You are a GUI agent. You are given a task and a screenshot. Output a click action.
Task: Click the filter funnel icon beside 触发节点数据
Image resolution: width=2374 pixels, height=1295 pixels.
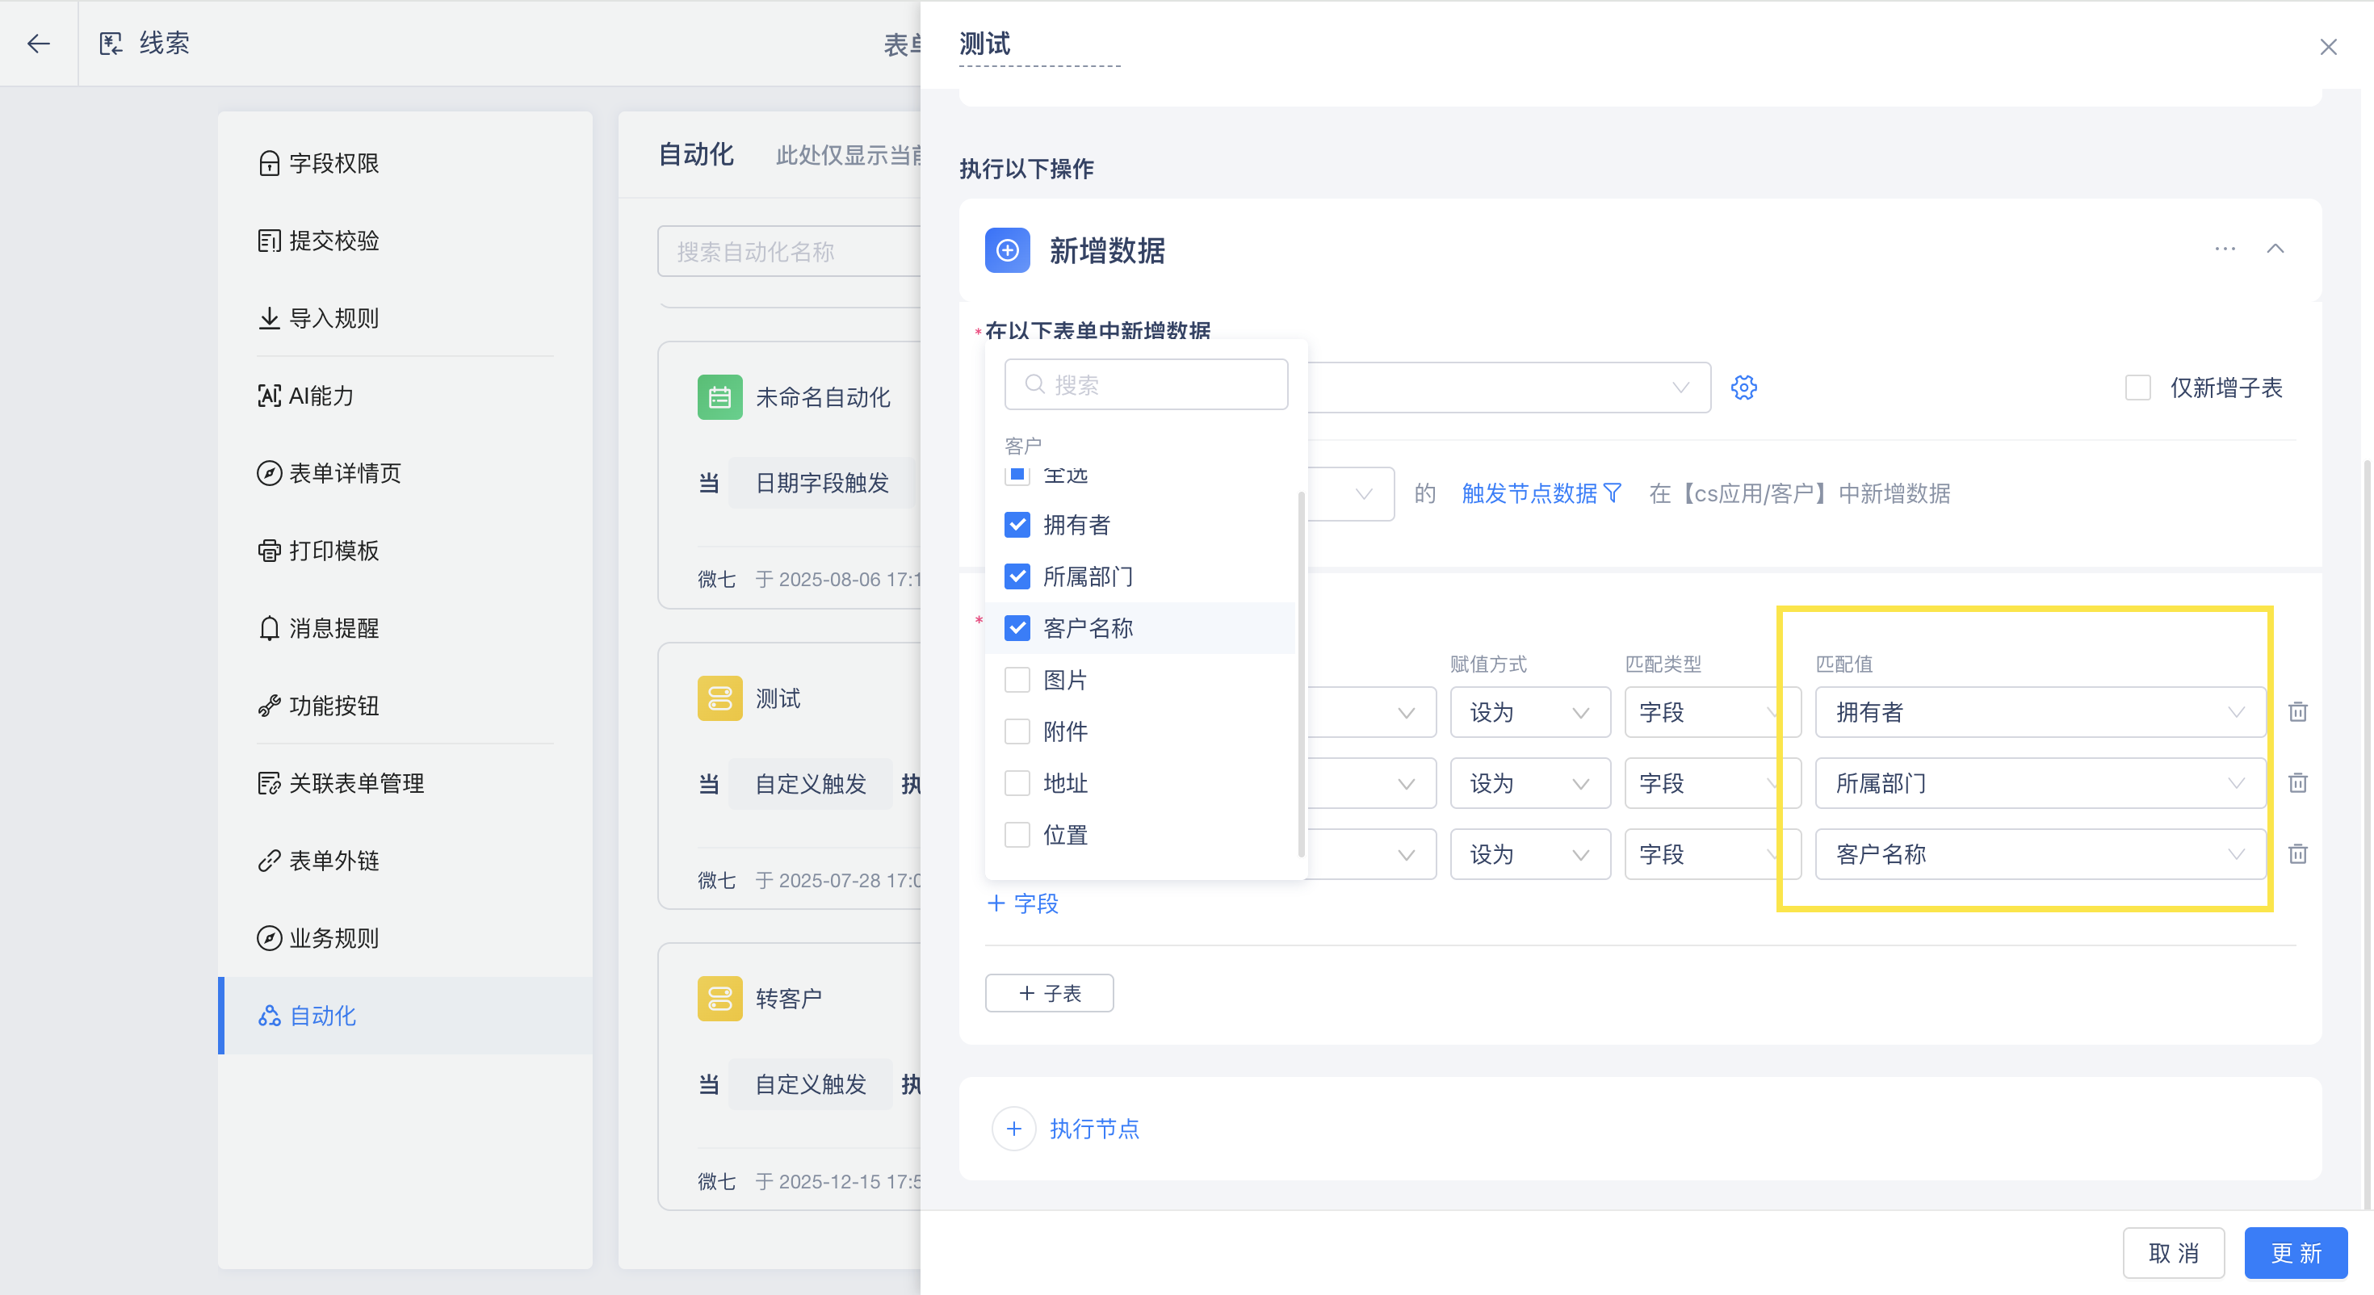[x=1613, y=493]
